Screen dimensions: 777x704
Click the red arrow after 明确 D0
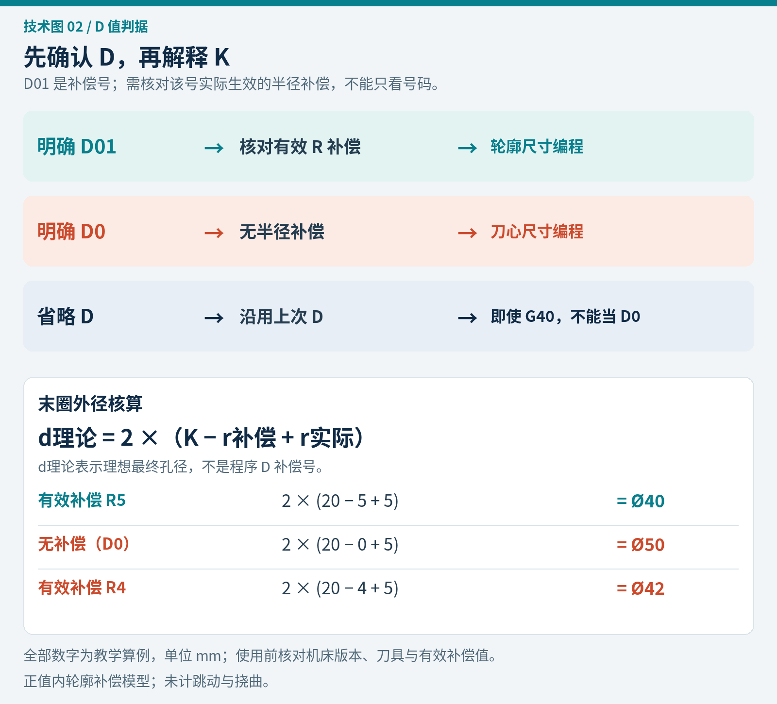[214, 233]
